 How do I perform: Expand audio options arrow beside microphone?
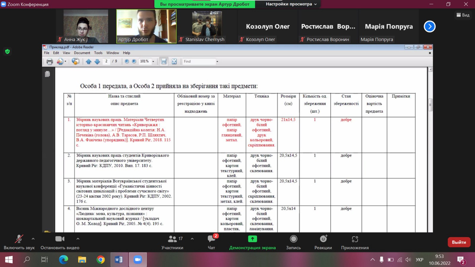coord(33,239)
